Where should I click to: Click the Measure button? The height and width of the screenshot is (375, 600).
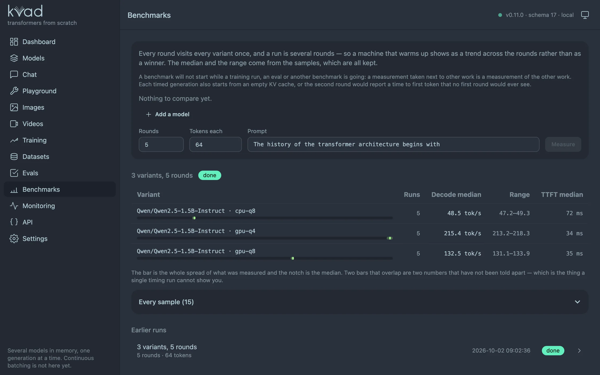click(563, 144)
